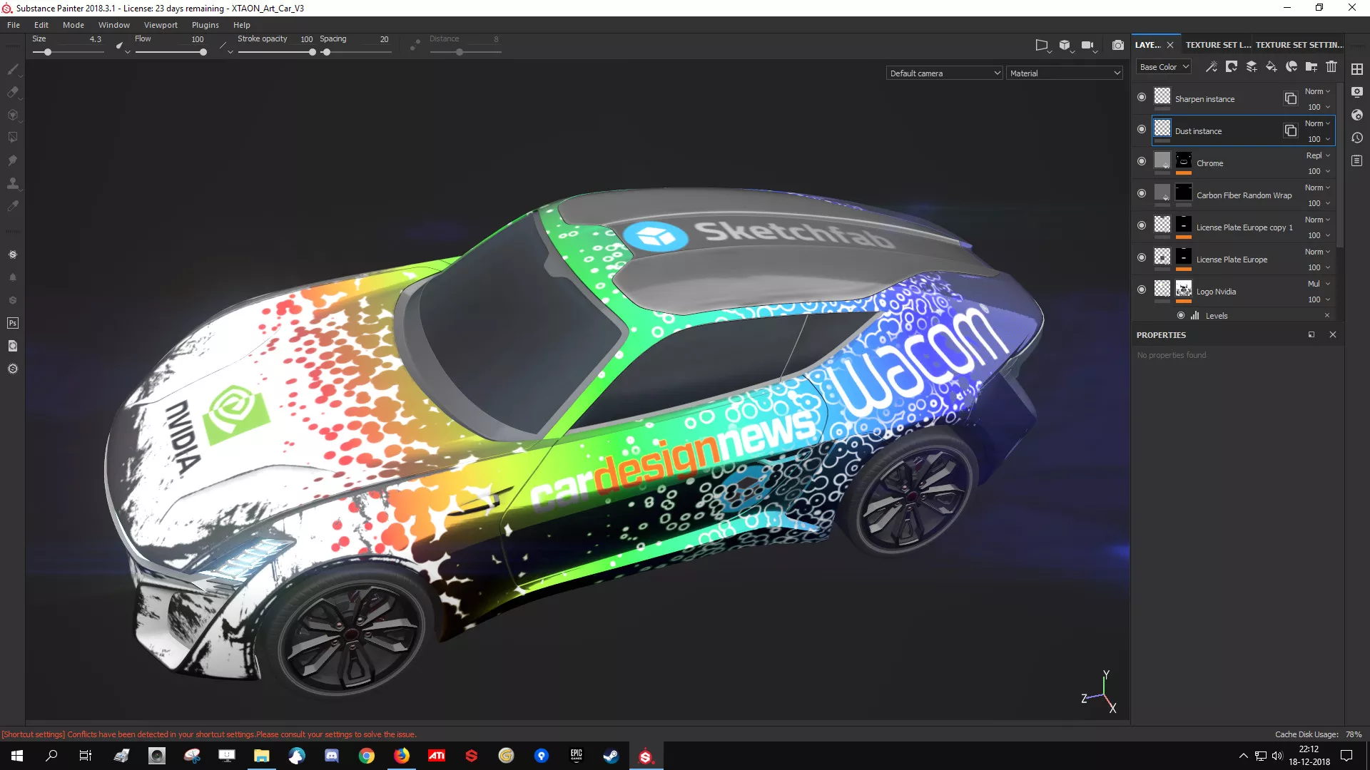
Task: Click the add effect magic wand icon
Action: pyautogui.click(x=1211, y=67)
